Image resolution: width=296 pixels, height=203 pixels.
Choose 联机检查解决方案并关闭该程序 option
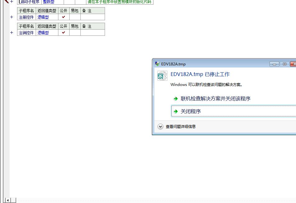(x=216, y=99)
